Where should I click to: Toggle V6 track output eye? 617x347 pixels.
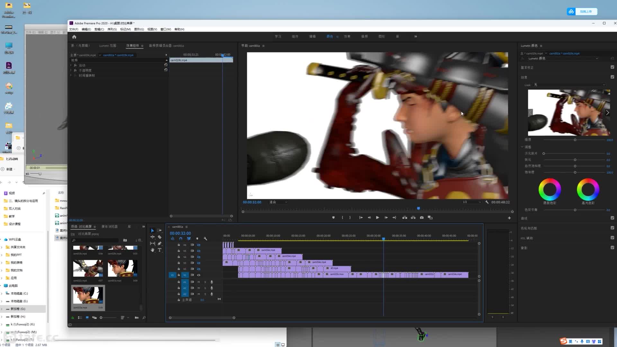click(x=199, y=245)
